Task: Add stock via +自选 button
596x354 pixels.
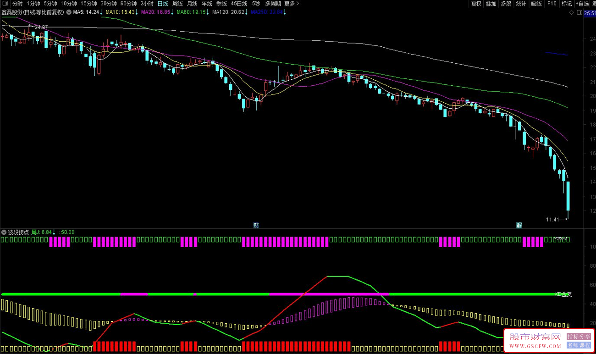Action: coord(582,3)
